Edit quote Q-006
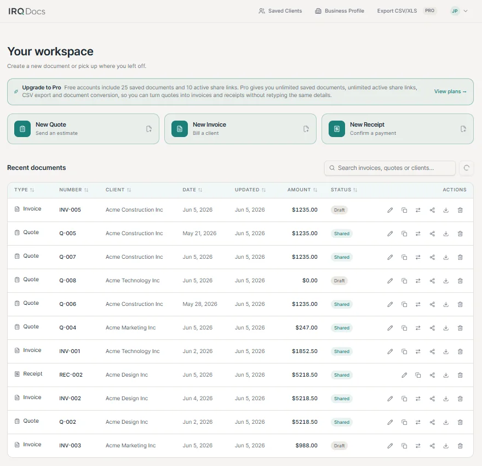 [x=390, y=304]
